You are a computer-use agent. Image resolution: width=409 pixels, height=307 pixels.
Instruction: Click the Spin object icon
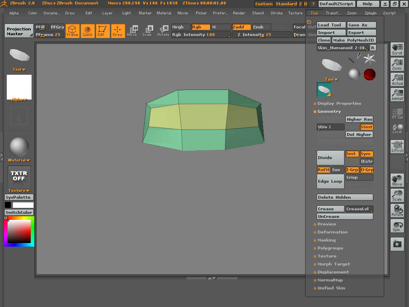coord(397,225)
